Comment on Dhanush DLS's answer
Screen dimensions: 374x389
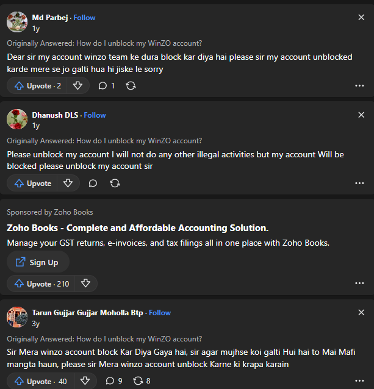(x=93, y=183)
